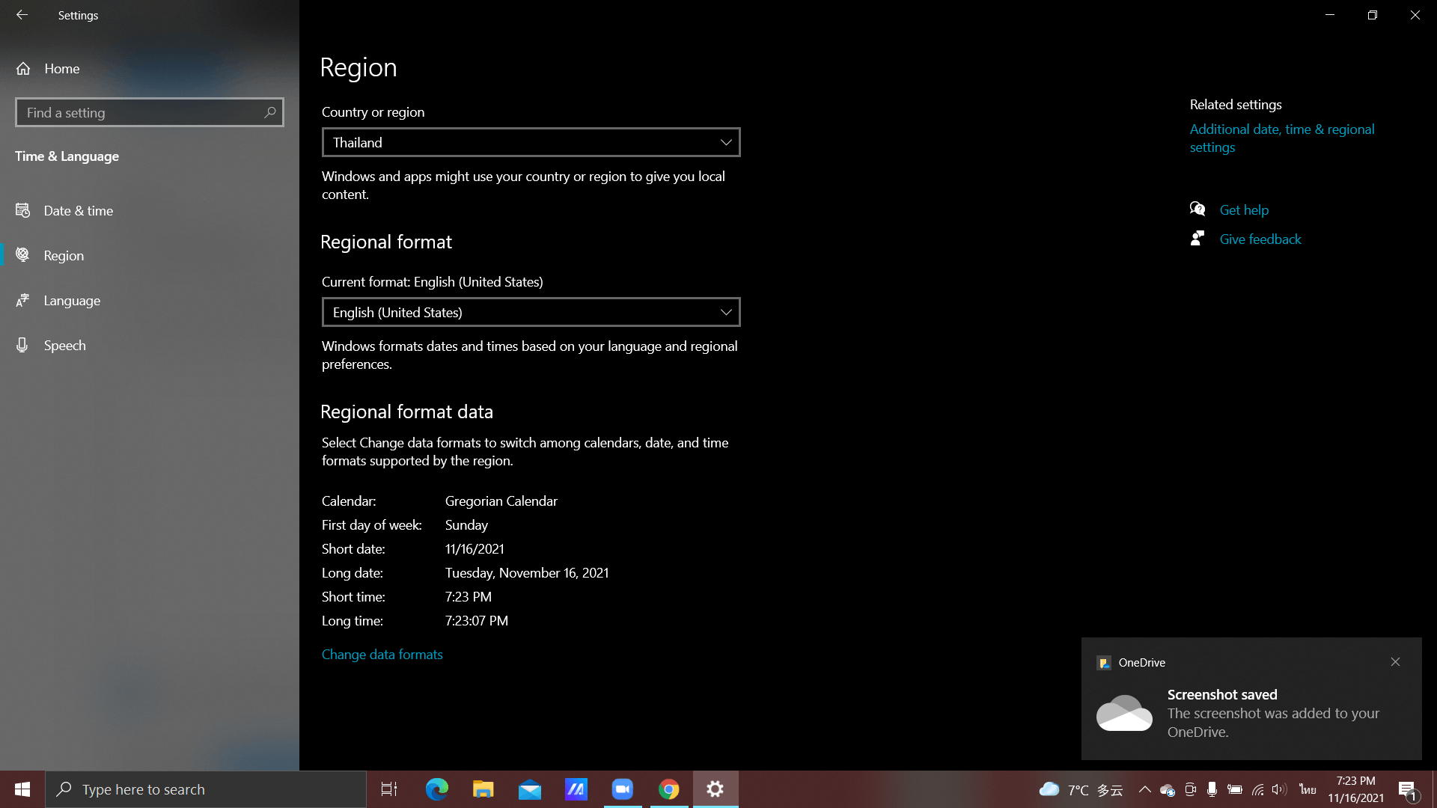
Task: Click Change data formats link
Action: pos(382,655)
